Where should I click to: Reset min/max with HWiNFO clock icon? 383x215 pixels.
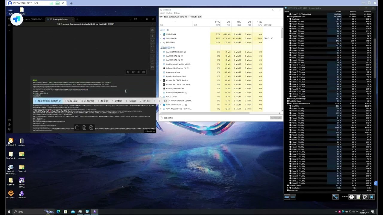point(351,197)
